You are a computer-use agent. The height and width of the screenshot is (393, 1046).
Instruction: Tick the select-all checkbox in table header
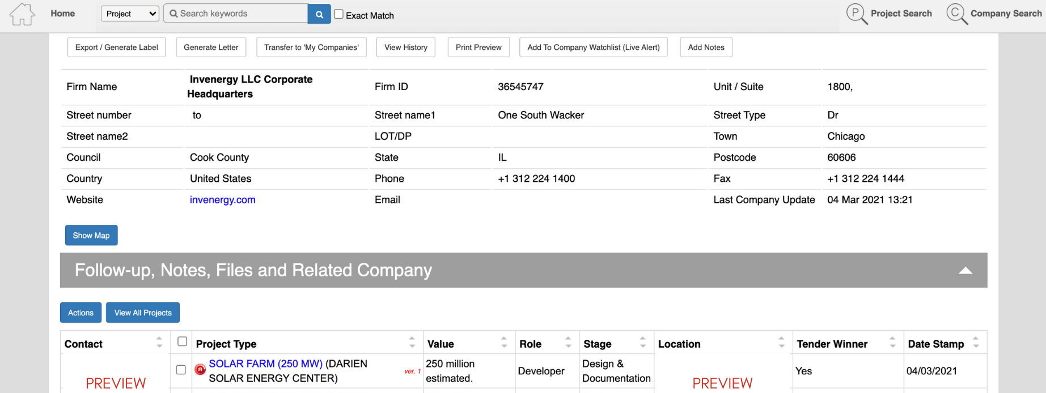coord(182,341)
